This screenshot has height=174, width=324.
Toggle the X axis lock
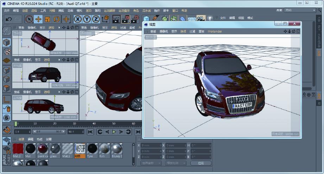(x=78, y=19)
